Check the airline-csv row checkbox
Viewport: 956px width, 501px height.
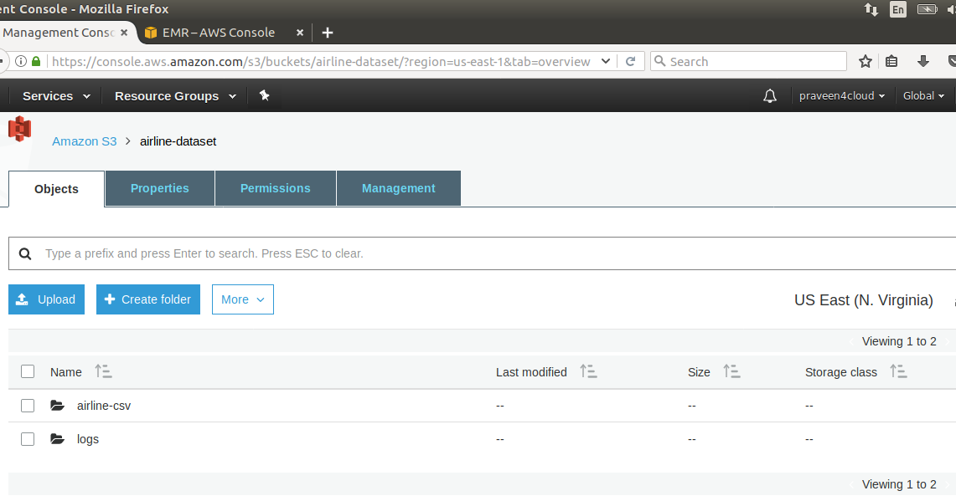pos(27,405)
